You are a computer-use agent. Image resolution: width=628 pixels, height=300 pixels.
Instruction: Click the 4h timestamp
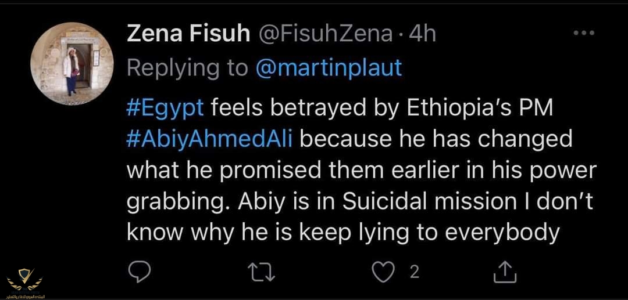pyautogui.click(x=422, y=35)
